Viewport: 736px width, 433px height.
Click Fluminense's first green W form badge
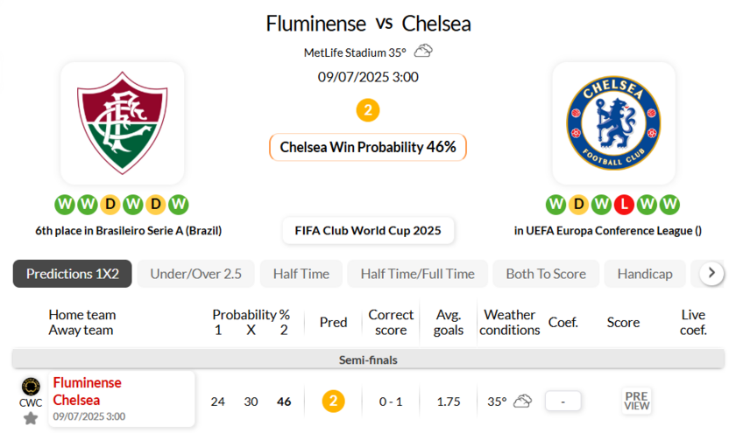[x=65, y=205]
